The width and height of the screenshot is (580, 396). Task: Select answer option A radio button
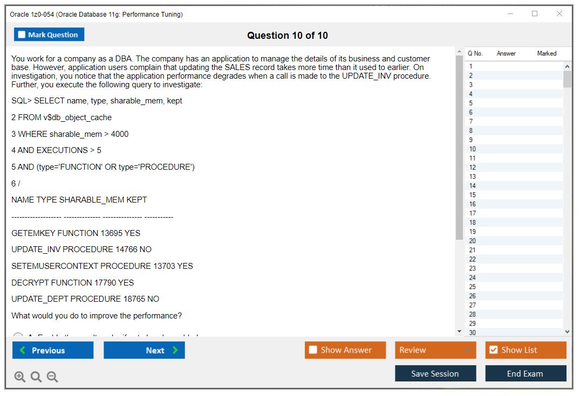pyautogui.click(x=18, y=336)
